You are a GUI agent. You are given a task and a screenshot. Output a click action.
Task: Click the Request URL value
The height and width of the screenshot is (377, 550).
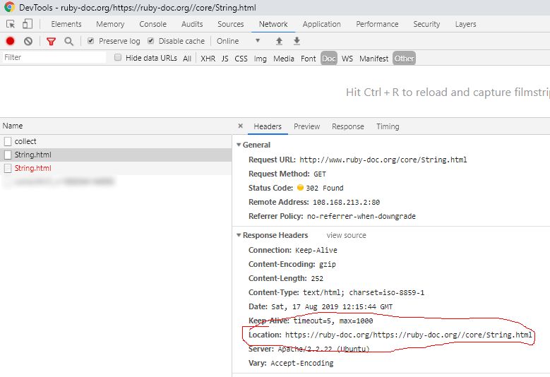pos(383,160)
